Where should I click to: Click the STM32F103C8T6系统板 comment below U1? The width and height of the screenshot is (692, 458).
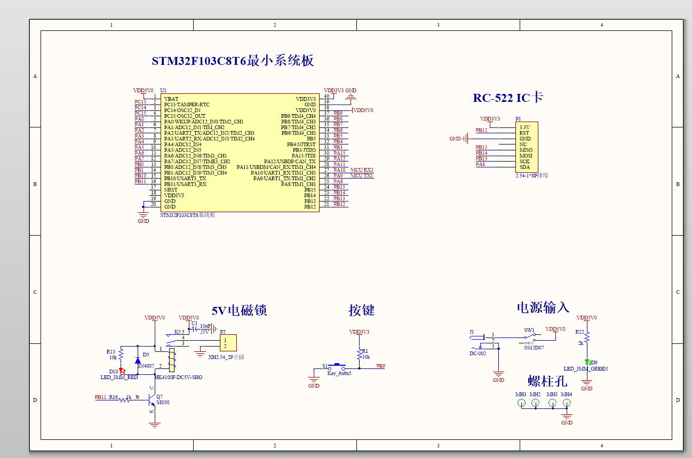point(187,215)
